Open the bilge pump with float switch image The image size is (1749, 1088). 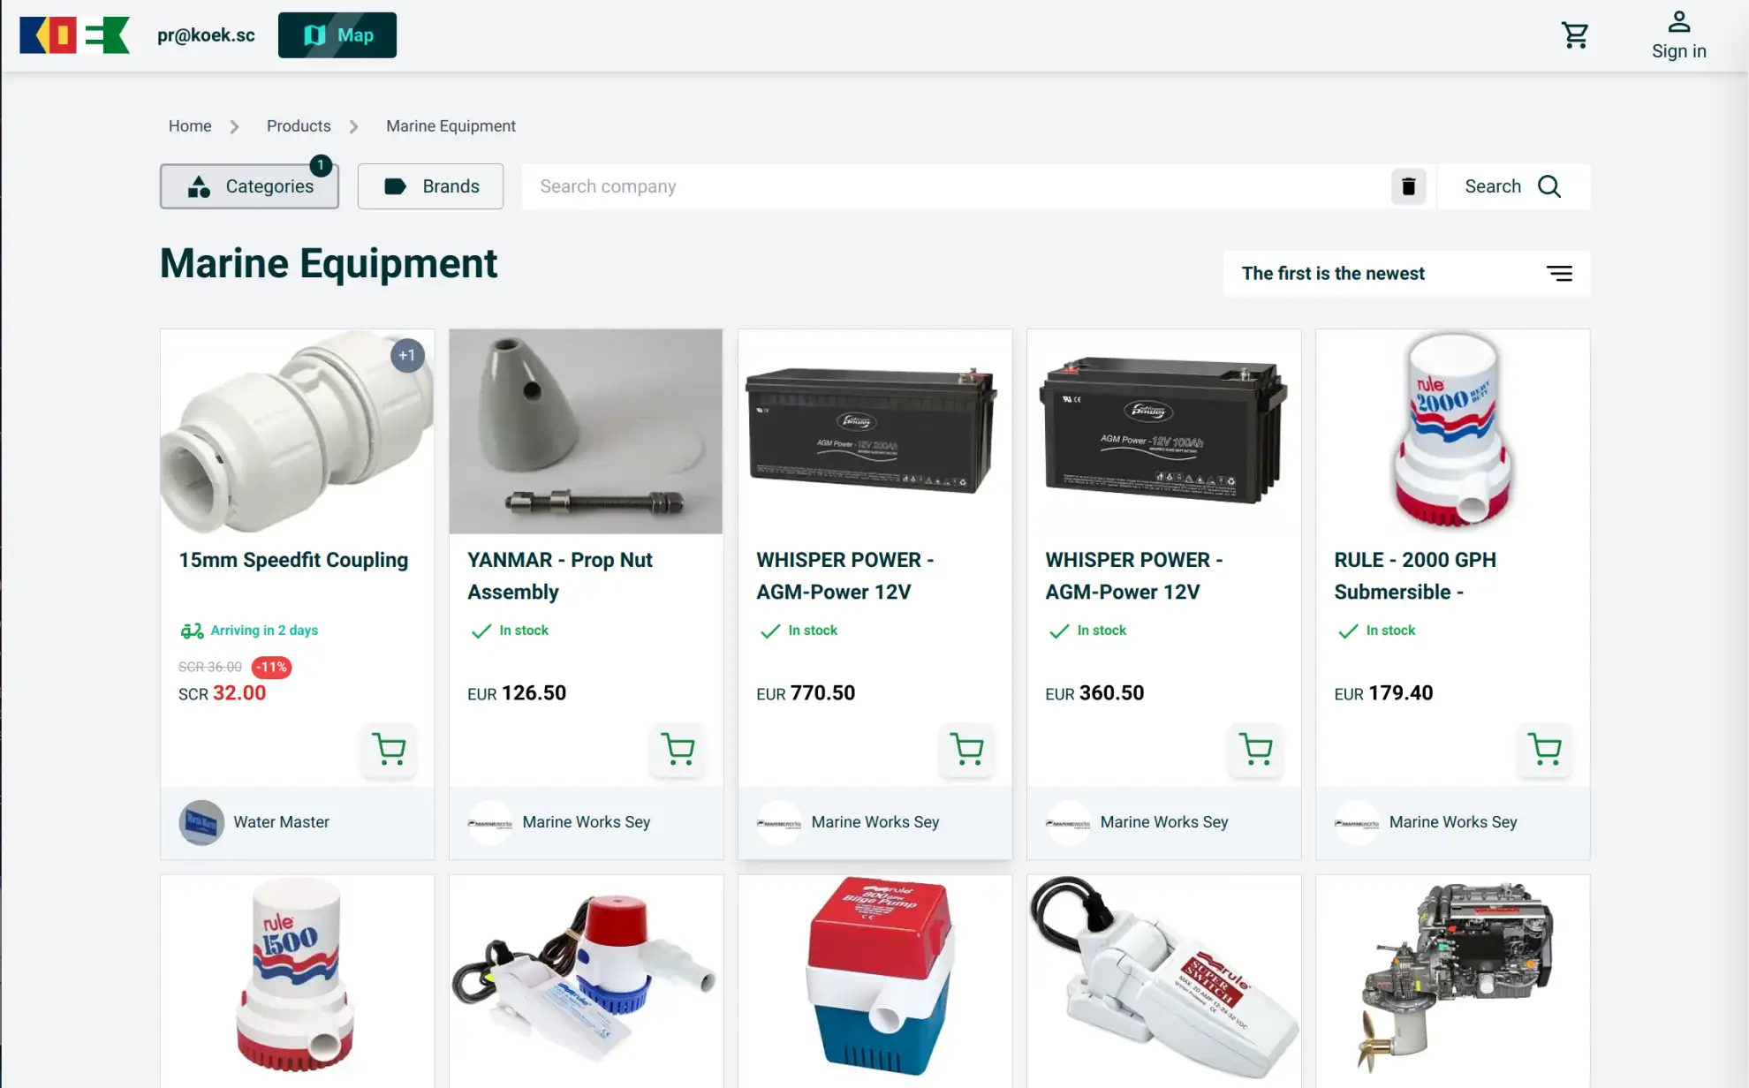click(586, 980)
